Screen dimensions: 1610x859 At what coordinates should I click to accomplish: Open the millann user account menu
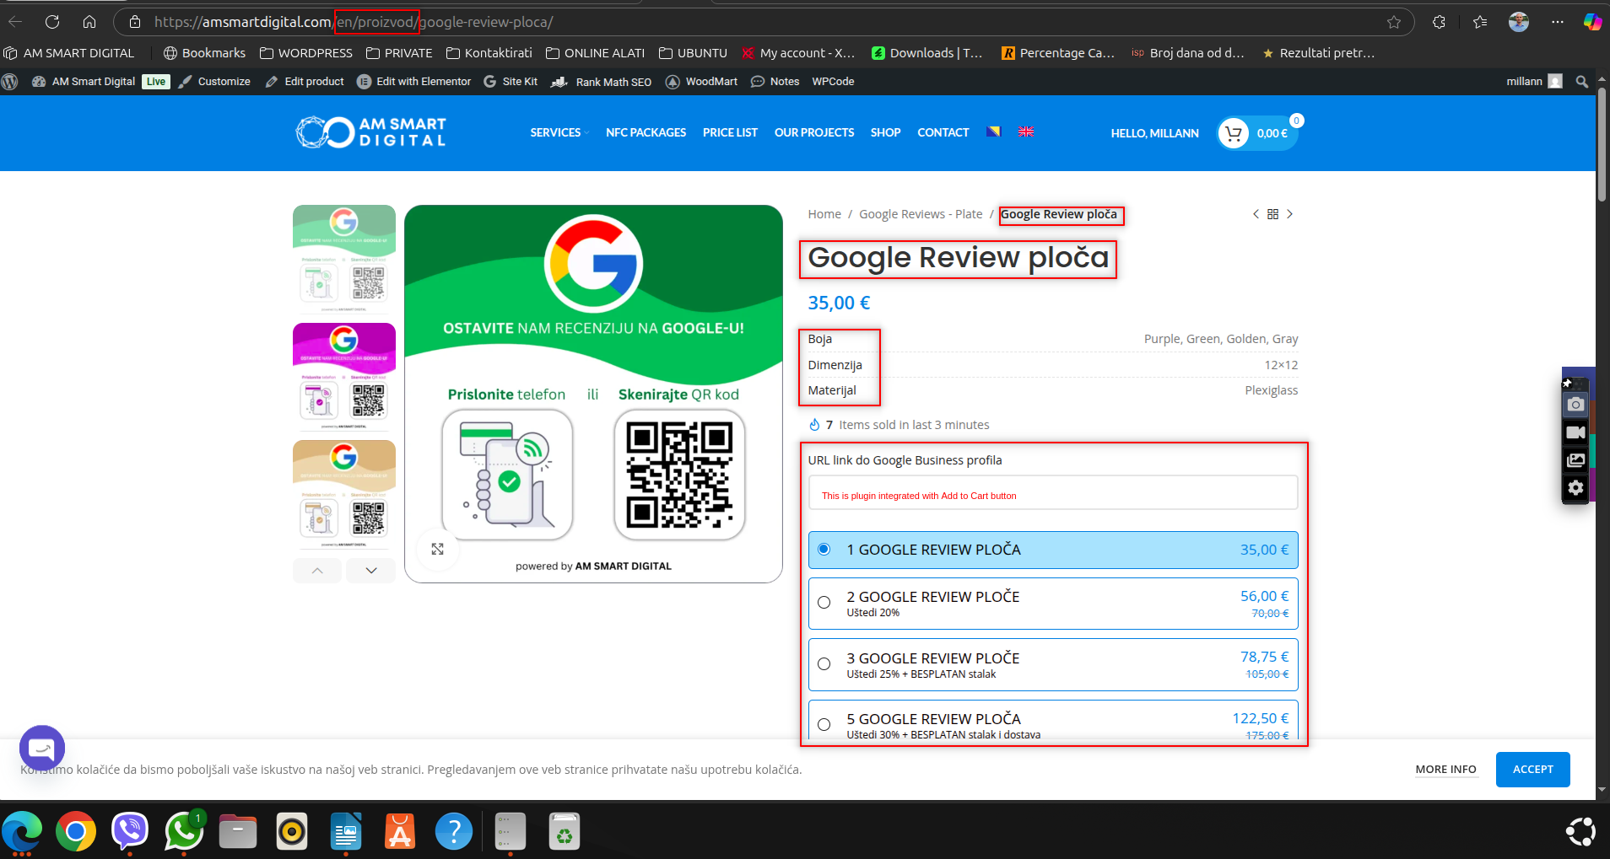[1534, 82]
